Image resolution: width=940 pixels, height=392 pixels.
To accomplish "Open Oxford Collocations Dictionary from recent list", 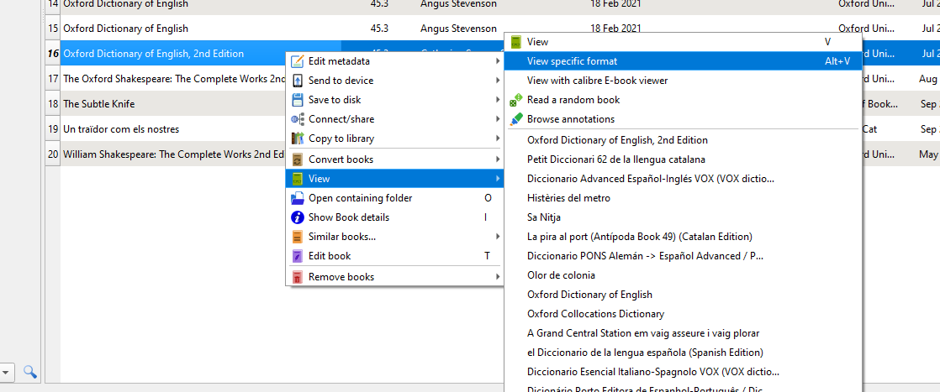I will tap(595, 314).
